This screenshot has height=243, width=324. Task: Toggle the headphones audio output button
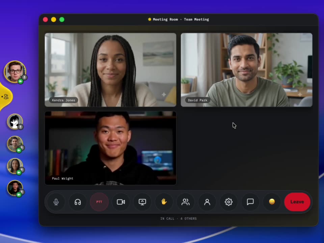(78, 202)
